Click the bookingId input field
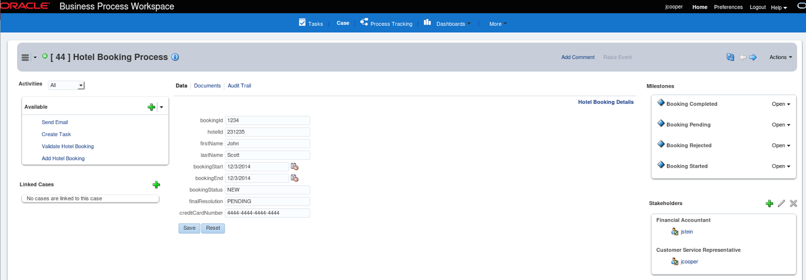The width and height of the screenshot is (806, 280). coord(267,120)
